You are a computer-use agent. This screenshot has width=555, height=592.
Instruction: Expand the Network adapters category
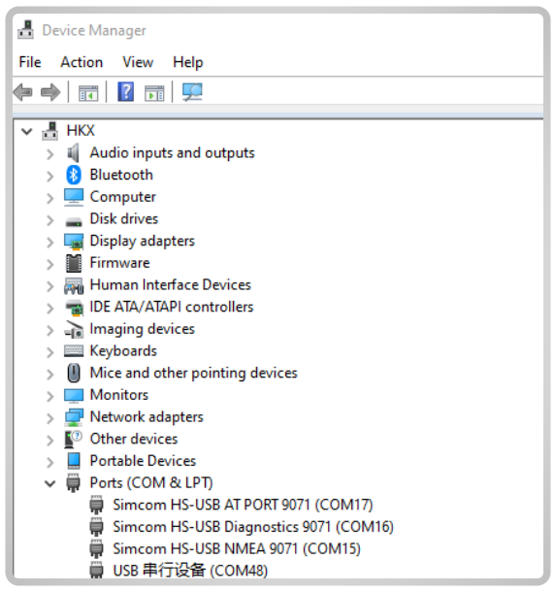(49, 417)
